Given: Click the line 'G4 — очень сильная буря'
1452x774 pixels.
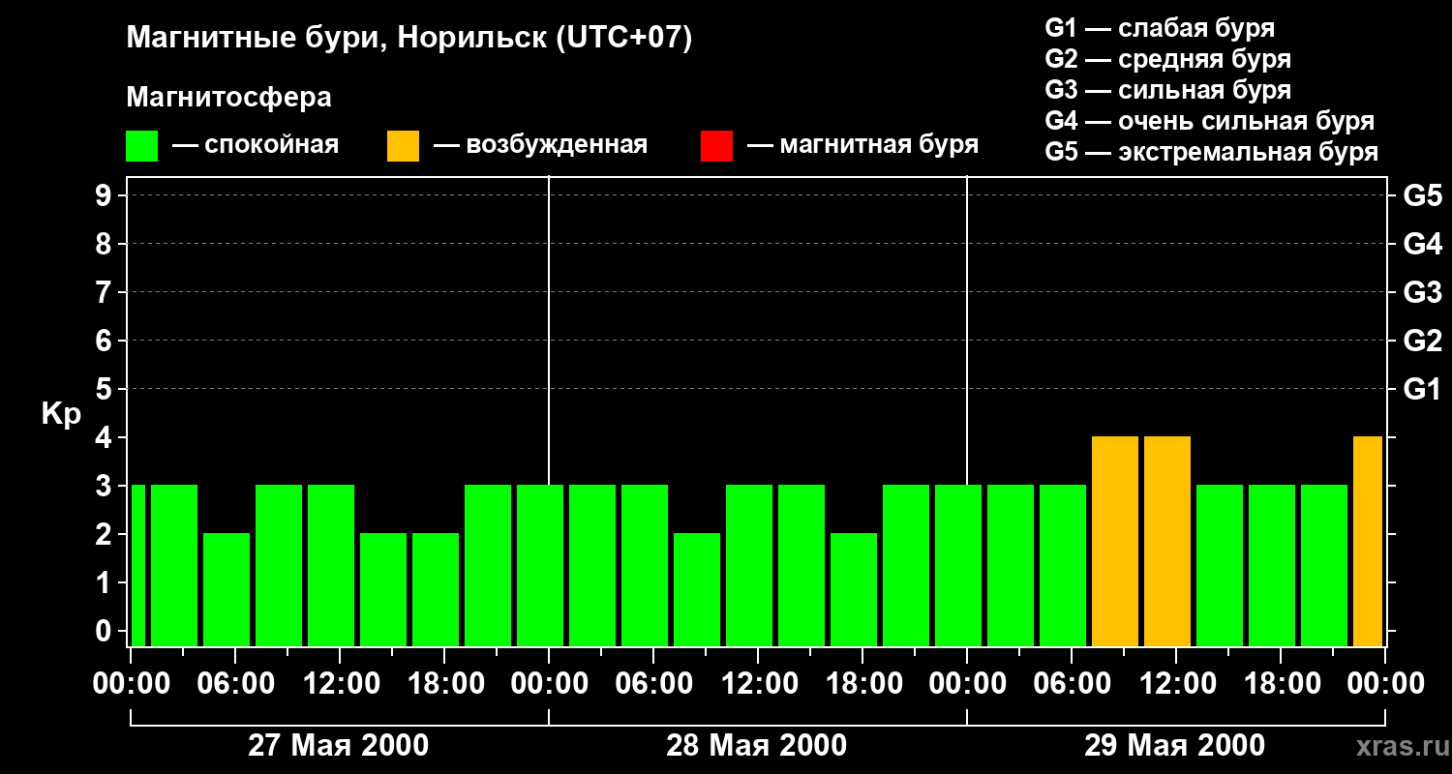Looking at the screenshot, I should point(1209,121).
